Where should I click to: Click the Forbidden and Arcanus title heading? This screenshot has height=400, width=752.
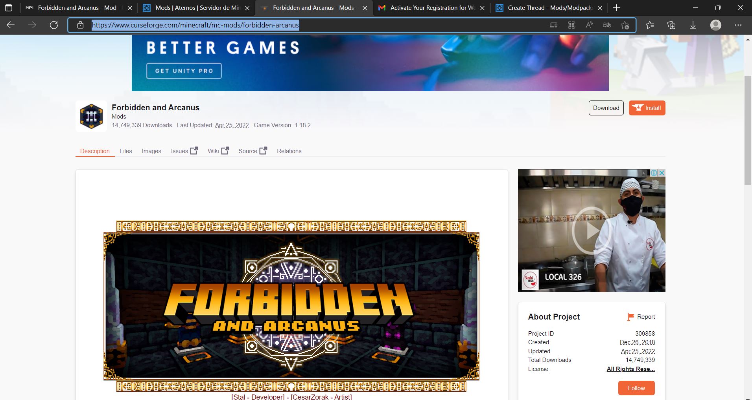tap(155, 108)
